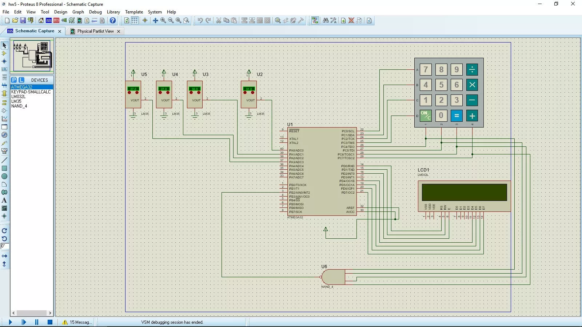
Task: Select KEYPAD-SMALLCALC in the devices list
Action: [x=32, y=92]
